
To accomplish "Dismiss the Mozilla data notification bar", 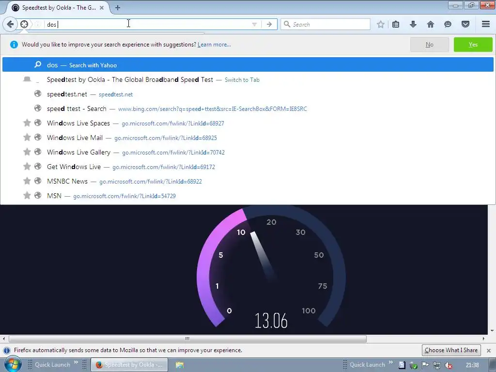I will pyautogui.click(x=489, y=351).
